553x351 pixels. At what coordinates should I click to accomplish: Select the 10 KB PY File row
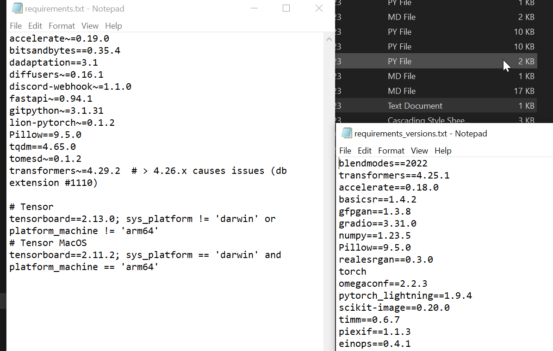point(435,31)
